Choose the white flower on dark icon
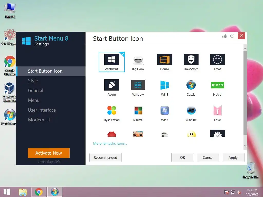Screen dimensions: 263x197 217,133
